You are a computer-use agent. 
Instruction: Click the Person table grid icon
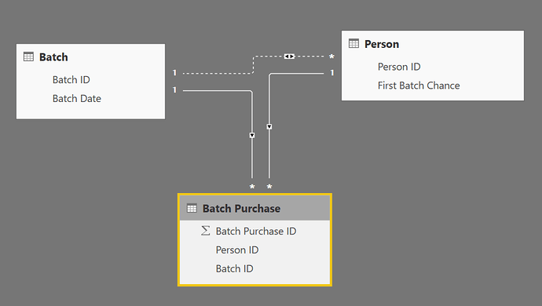tap(353, 44)
